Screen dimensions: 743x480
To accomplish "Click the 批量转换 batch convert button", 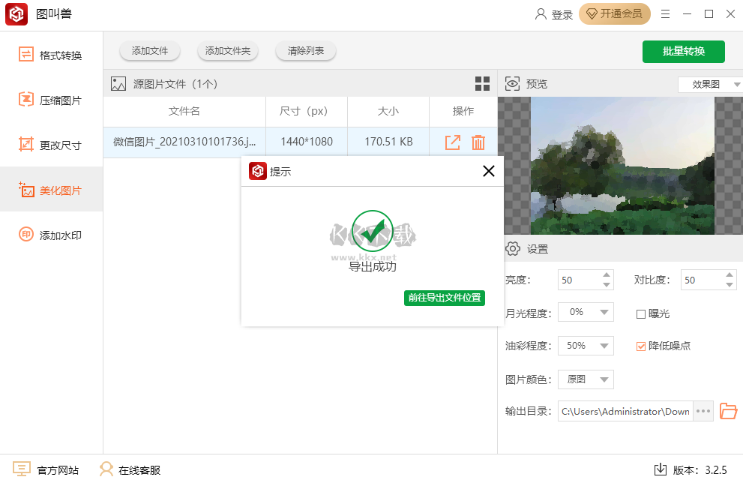I will [x=683, y=52].
